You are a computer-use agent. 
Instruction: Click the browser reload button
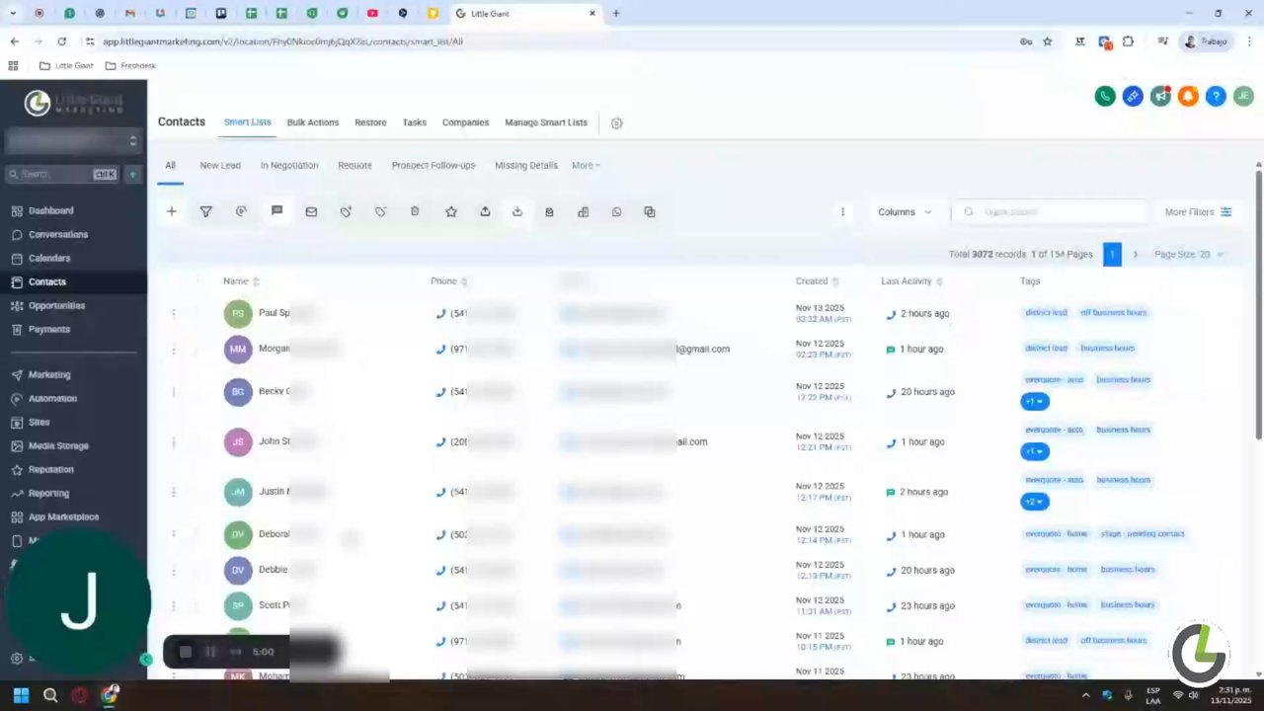click(61, 41)
